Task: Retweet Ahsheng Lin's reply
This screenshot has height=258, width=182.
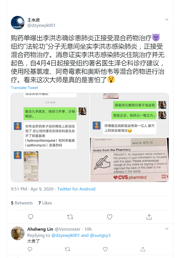Action: tap(67, 249)
